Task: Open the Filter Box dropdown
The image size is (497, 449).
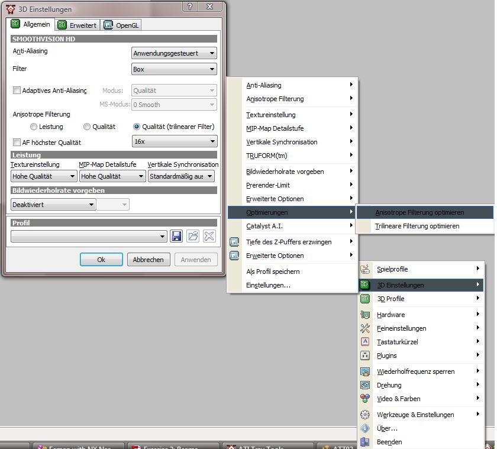Action: click(x=174, y=69)
